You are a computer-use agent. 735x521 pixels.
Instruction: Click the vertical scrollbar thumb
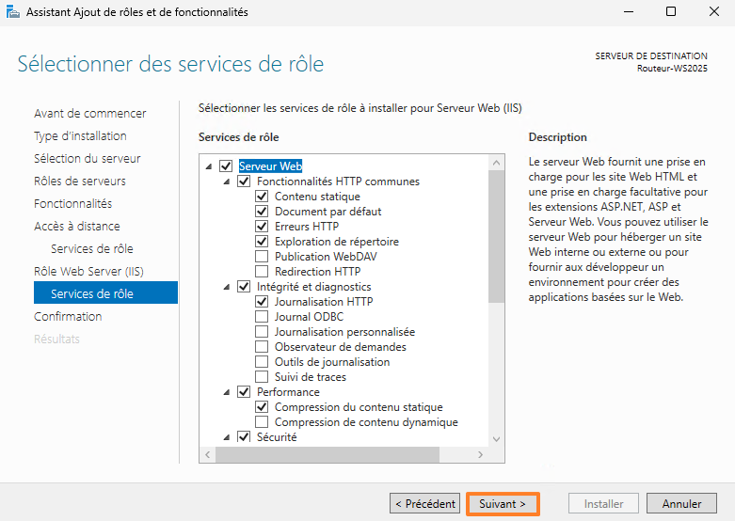pyautogui.click(x=496, y=237)
